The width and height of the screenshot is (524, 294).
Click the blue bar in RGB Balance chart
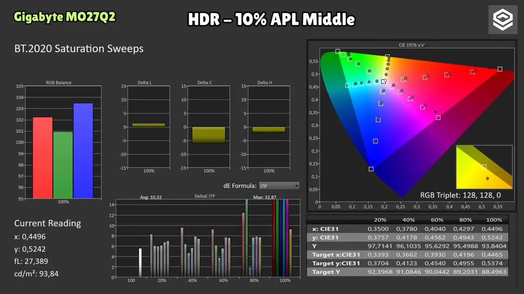tap(83, 151)
